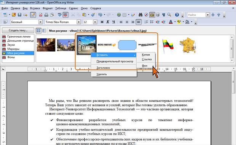This screenshot has width=236, height=145.
Task: Insert a Hyperlink icon
Action: click(119, 15)
